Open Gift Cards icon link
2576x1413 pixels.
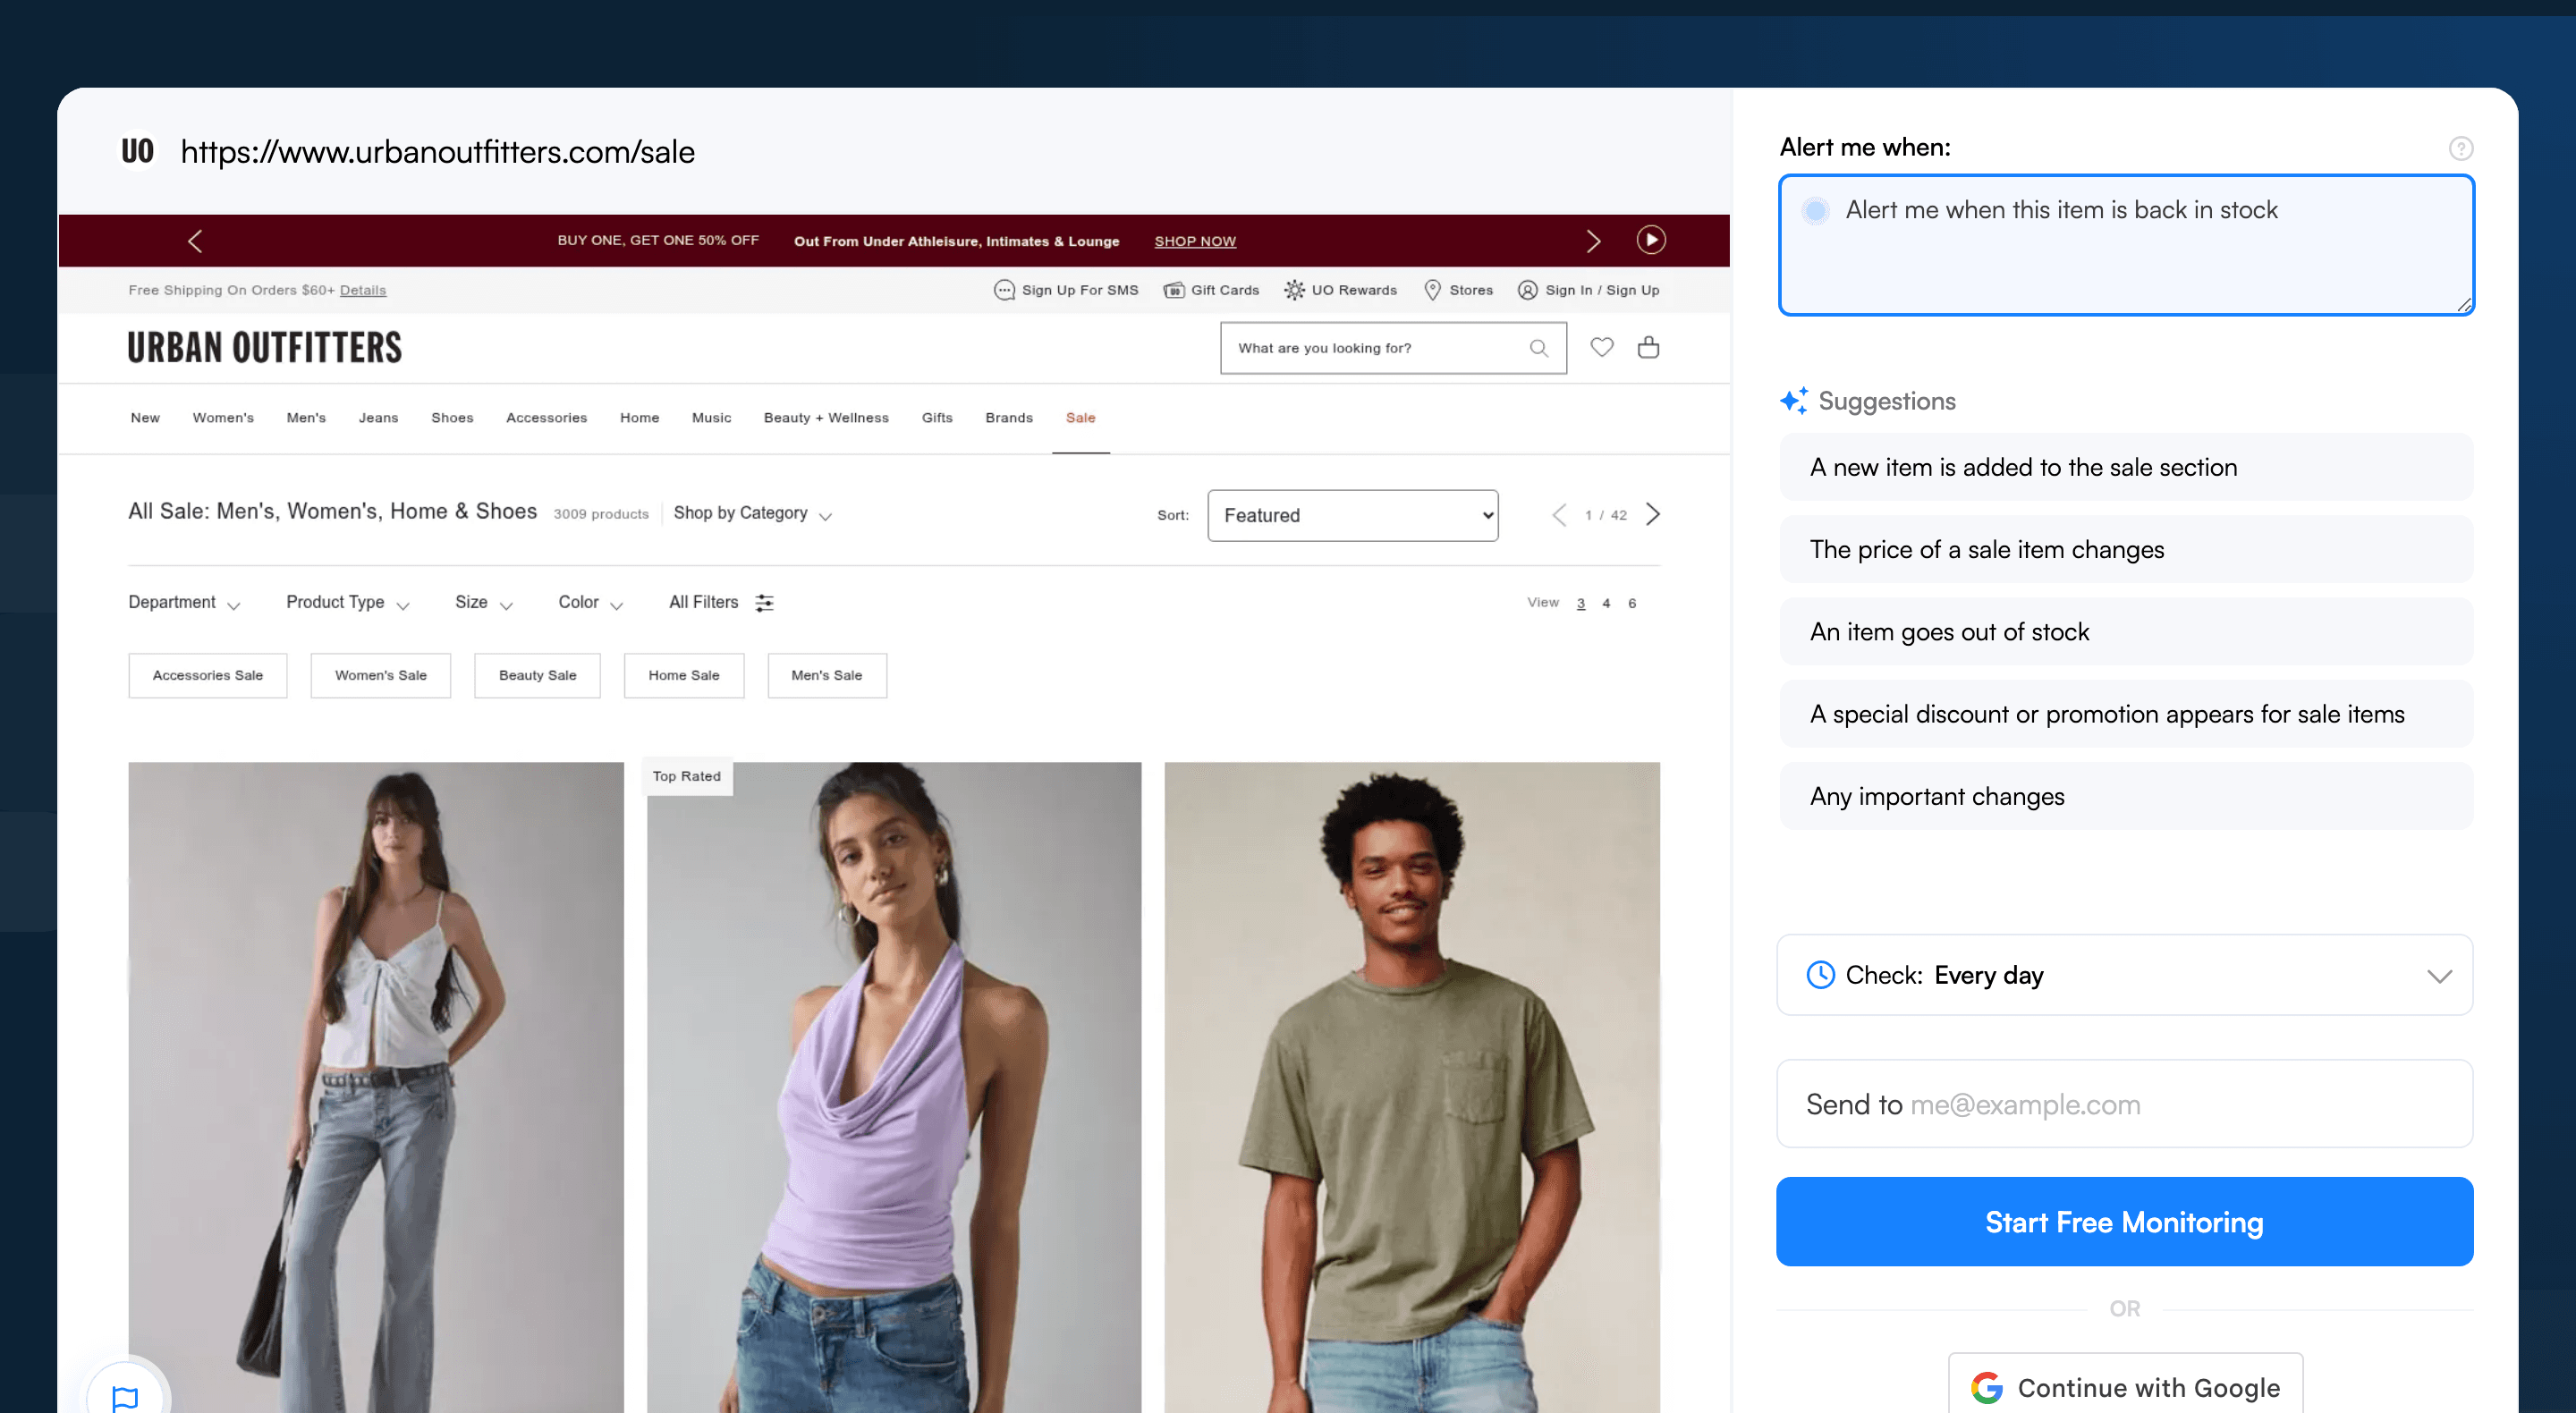pyautogui.click(x=1173, y=290)
